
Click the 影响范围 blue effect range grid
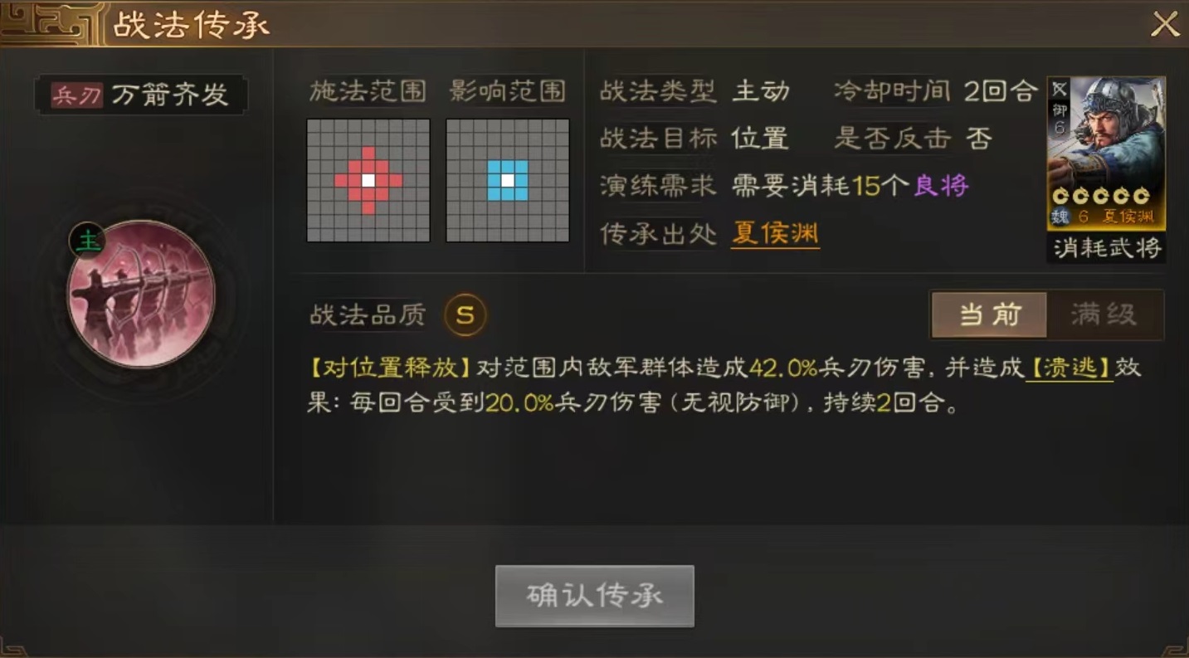click(508, 180)
